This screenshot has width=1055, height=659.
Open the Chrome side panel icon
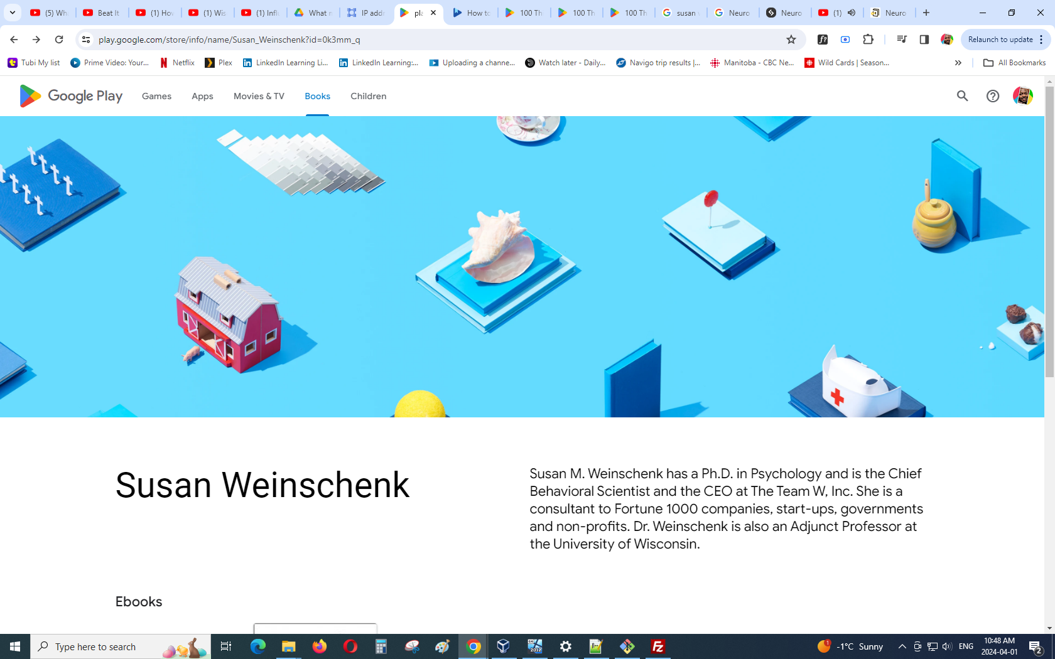click(924, 40)
